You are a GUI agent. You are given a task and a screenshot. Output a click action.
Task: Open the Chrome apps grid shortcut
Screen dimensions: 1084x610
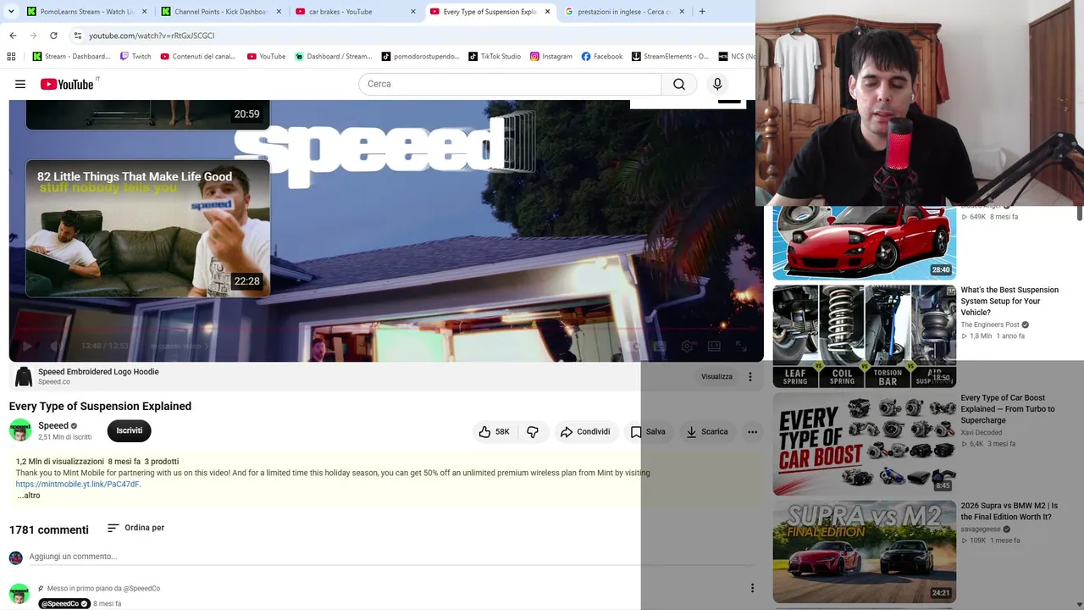[x=11, y=57]
